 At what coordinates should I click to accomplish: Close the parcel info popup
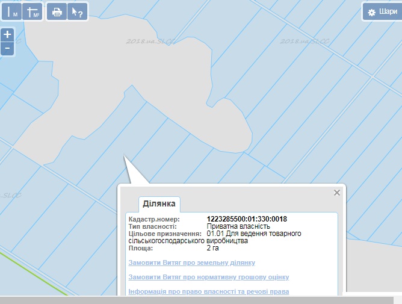coord(337,193)
